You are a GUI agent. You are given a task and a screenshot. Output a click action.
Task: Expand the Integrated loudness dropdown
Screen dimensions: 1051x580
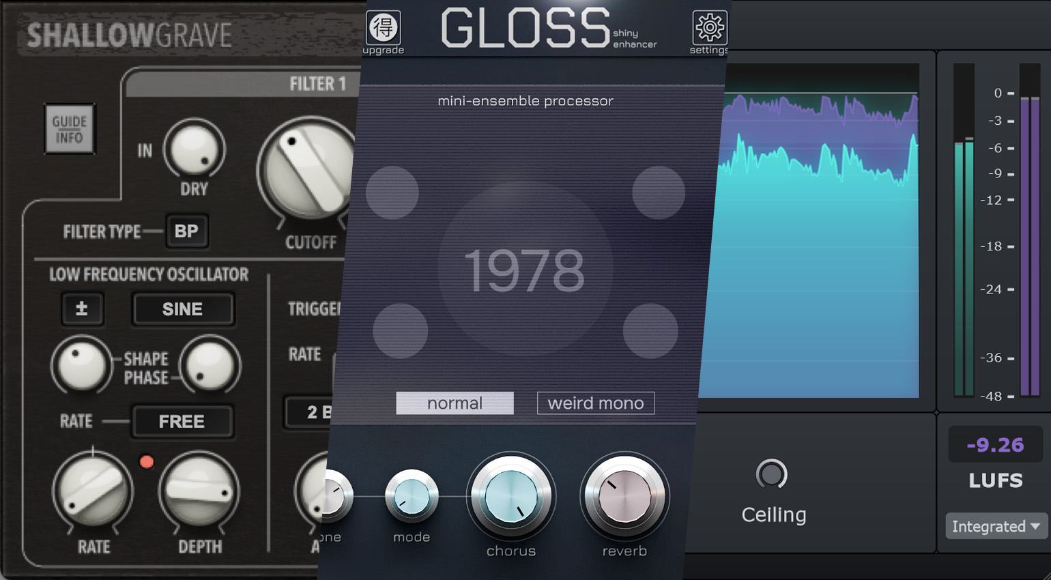click(995, 526)
